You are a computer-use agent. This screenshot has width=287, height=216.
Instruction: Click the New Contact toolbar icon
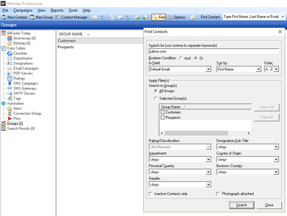[14, 17]
